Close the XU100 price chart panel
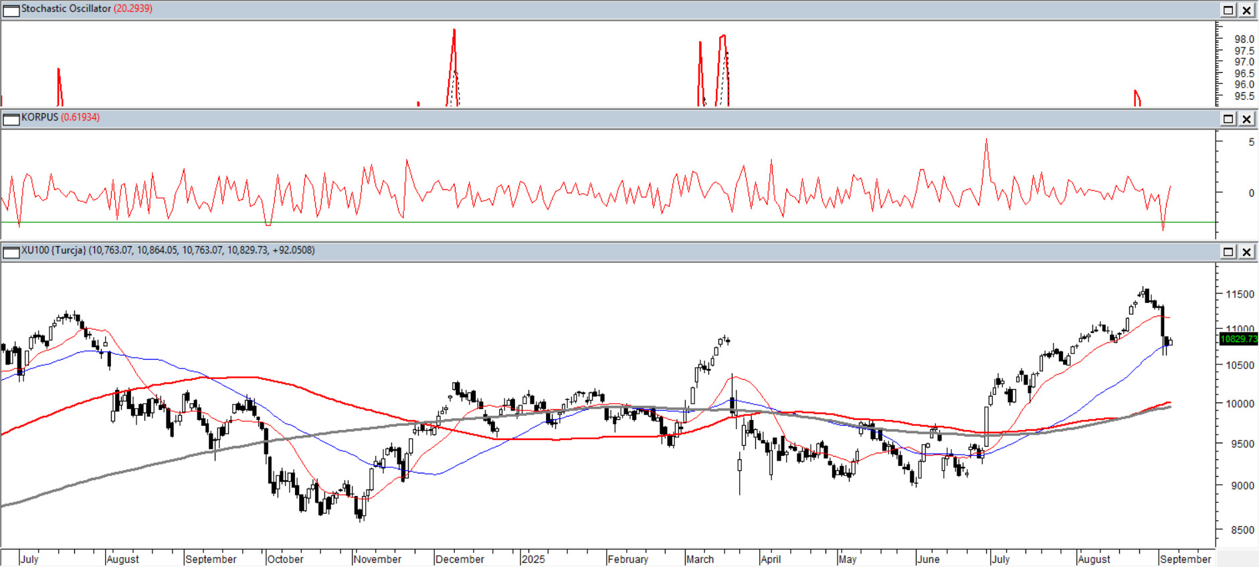The width and height of the screenshot is (1259, 567). (x=1247, y=252)
